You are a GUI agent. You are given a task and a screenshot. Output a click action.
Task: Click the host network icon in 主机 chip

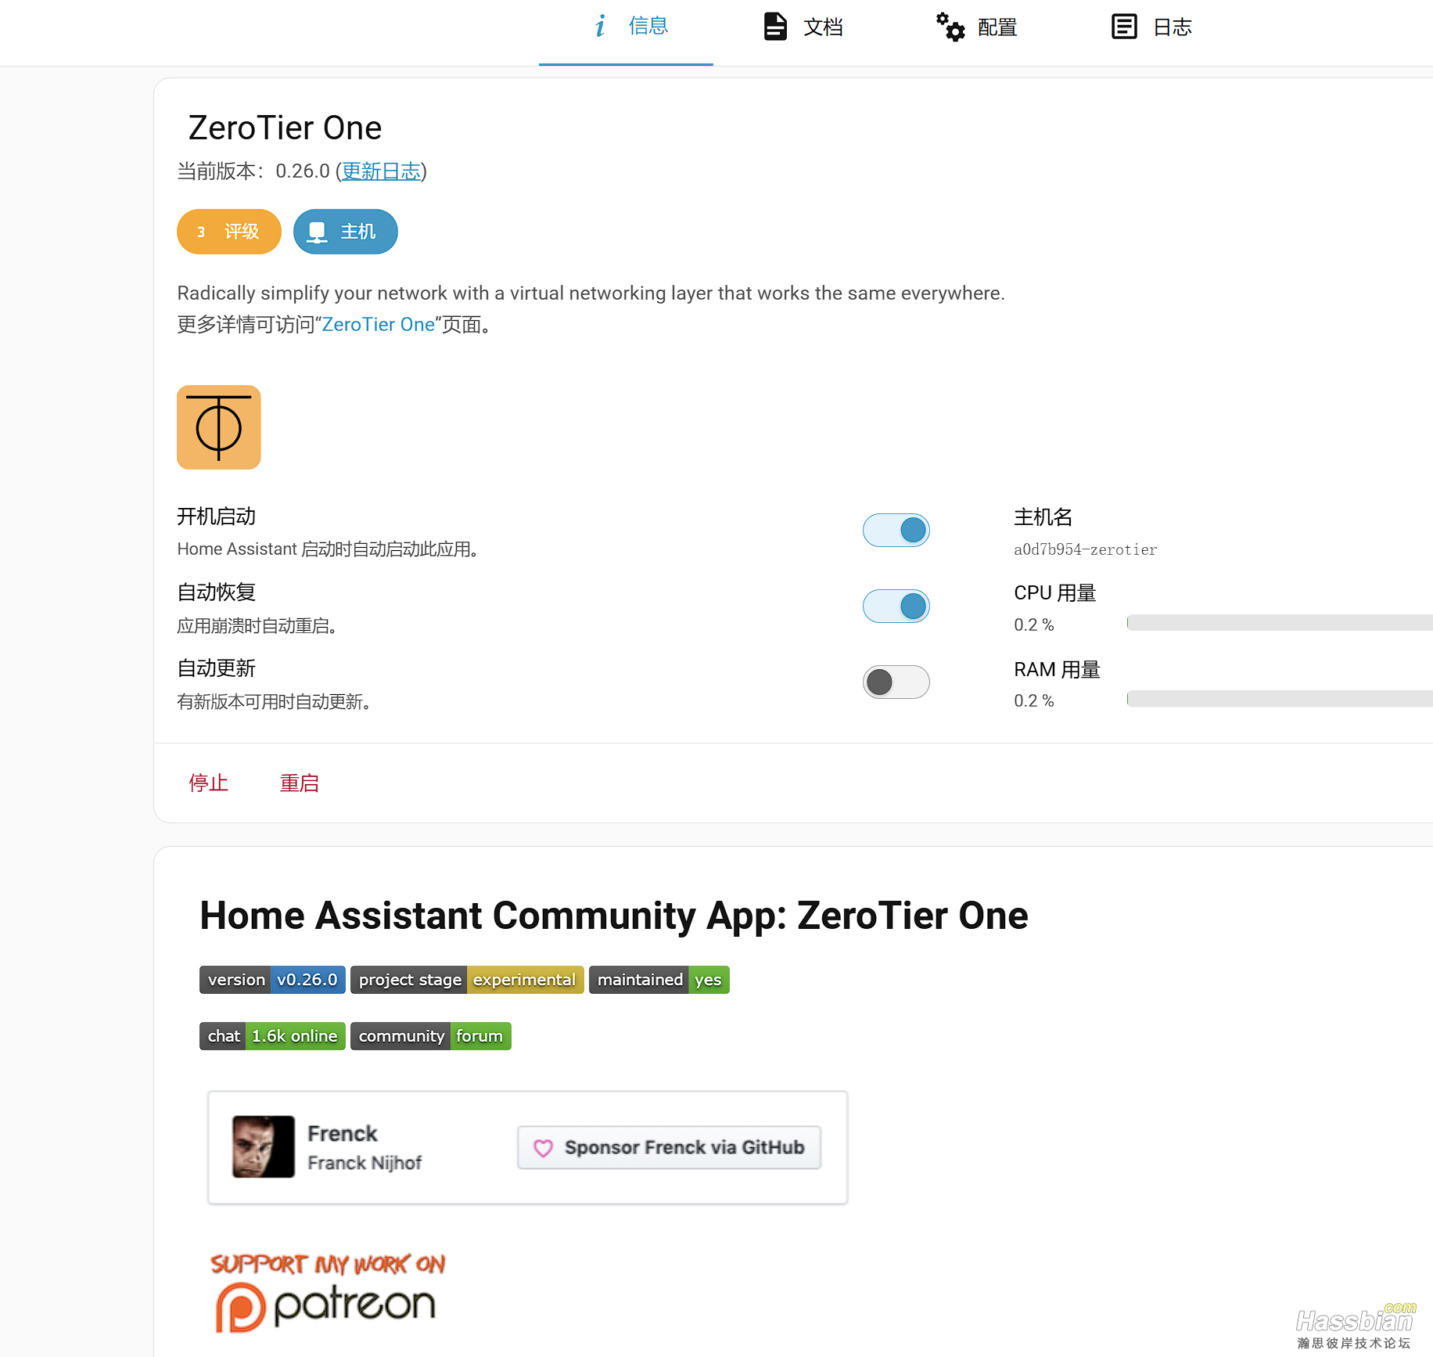[317, 232]
